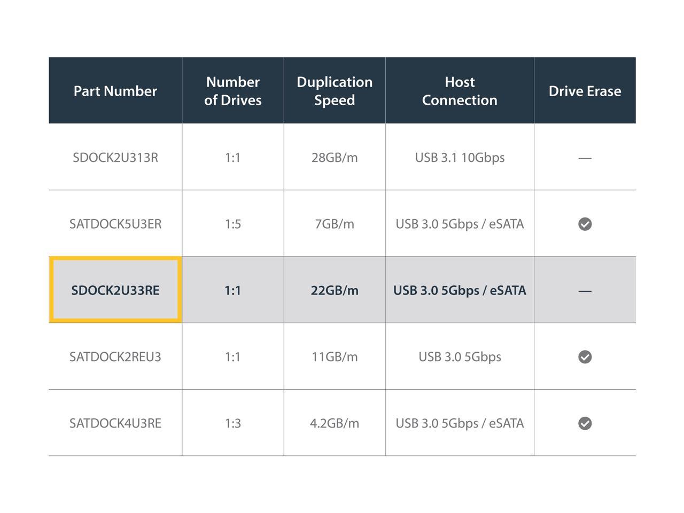This screenshot has width=684, height=513.
Task: Click the Number of Drives column header
Action: [232, 91]
